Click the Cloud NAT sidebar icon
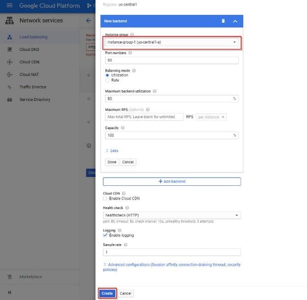This screenshot has height=300, width=307. click(x=10, y=74)
